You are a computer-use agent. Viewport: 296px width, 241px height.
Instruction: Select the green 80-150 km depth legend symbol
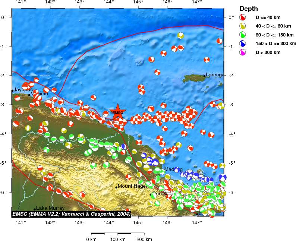pyautogui.click(x=243, y=35)
